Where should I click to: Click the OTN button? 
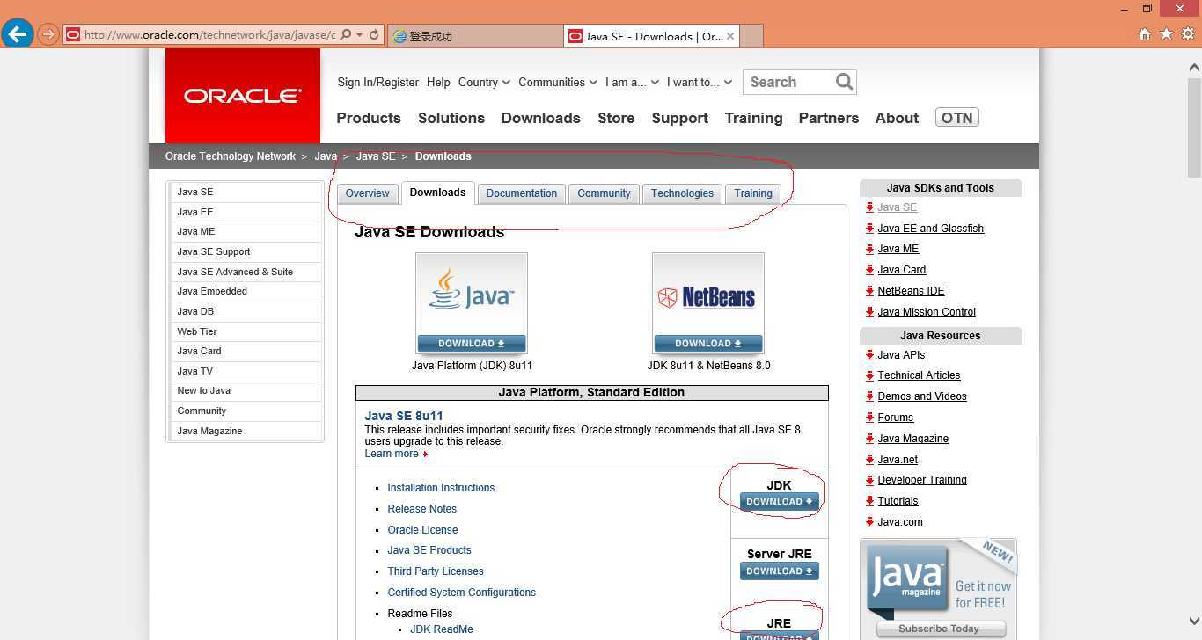957,118
